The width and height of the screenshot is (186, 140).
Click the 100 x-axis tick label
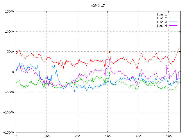point(46,136)
